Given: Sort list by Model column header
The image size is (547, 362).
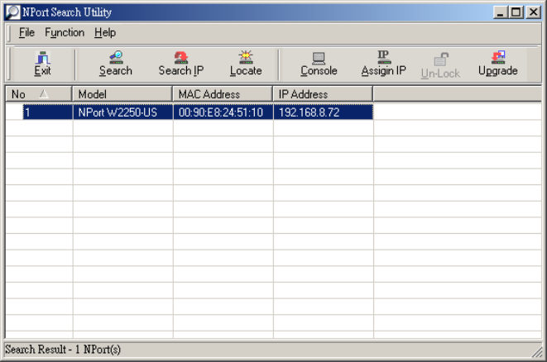Looking at the screenshot, I should (122, 94).
